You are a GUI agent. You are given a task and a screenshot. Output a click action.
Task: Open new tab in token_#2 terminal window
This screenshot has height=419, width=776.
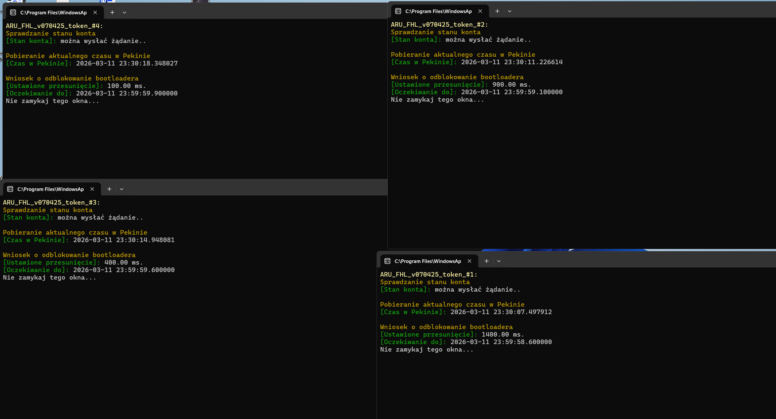[x=497, y=11]
